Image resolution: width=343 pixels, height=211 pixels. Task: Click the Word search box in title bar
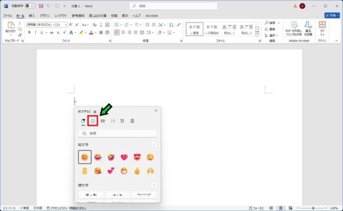[173, 6]
